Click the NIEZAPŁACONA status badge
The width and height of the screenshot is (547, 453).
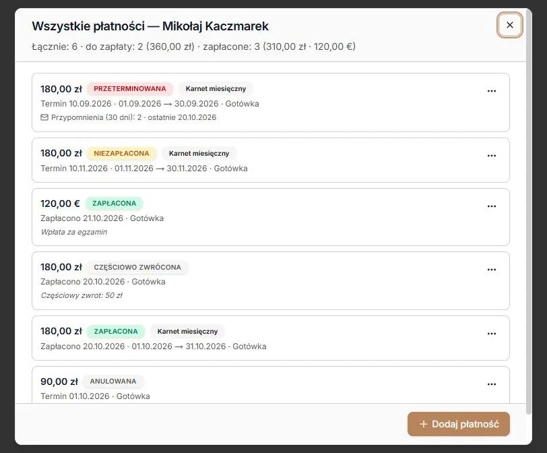[121, 153]
